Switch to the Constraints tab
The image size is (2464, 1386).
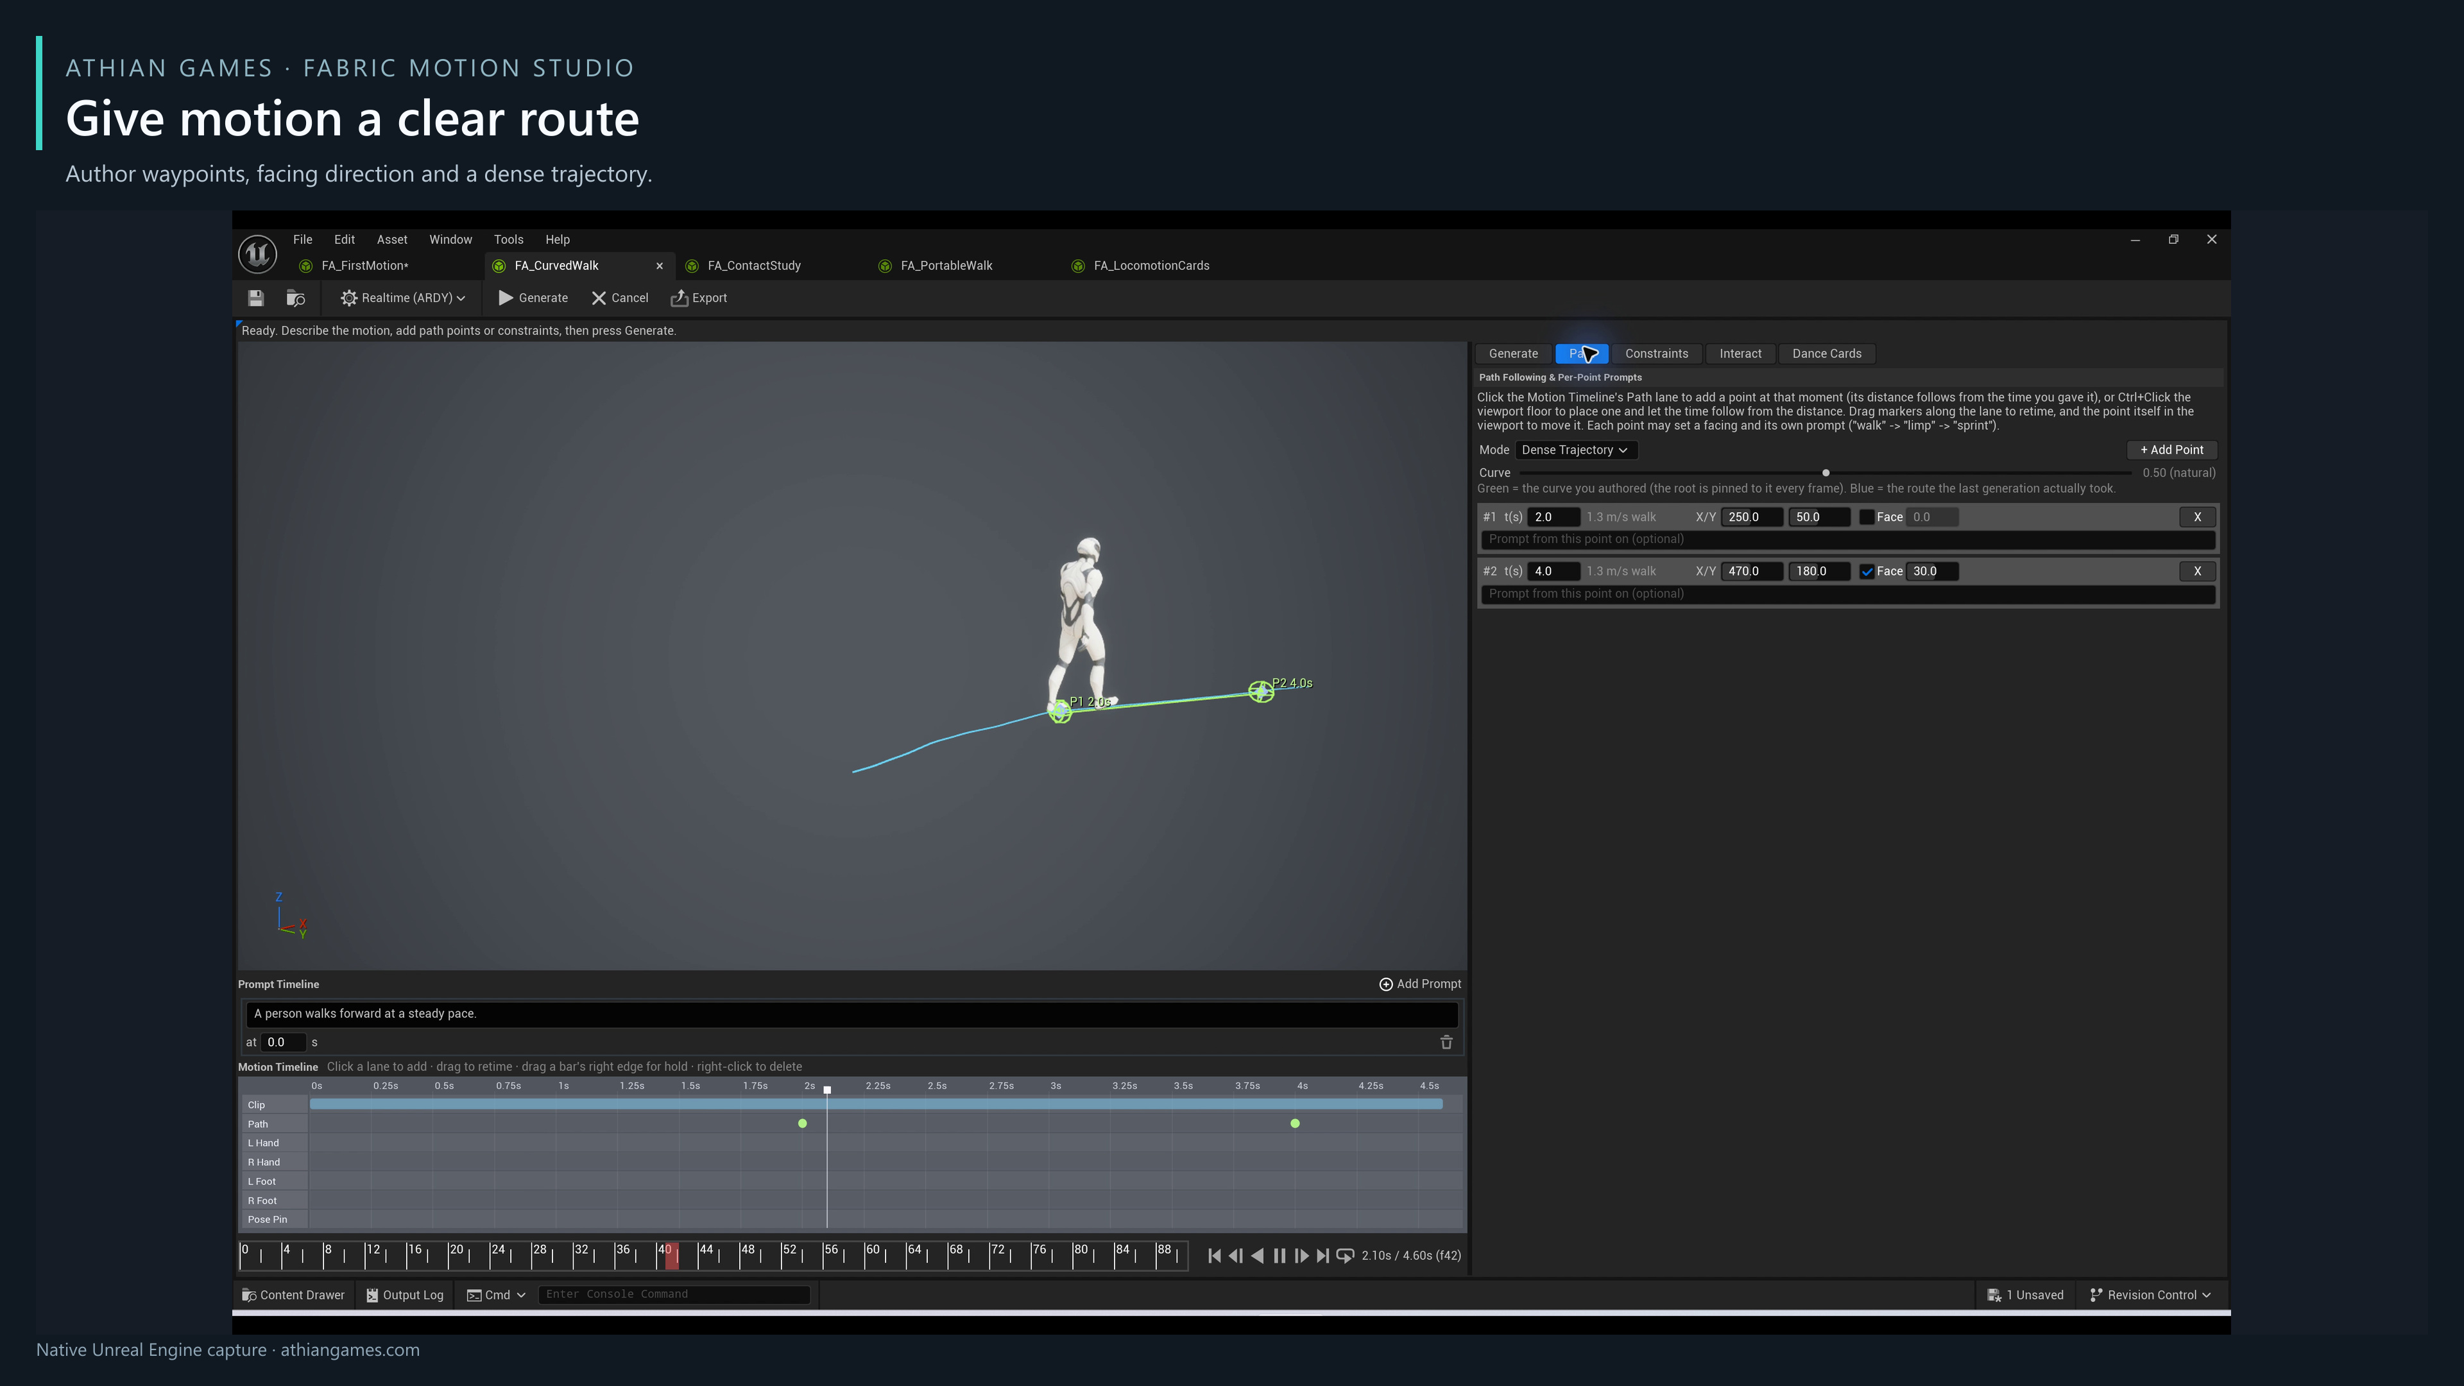[1657, 354]
